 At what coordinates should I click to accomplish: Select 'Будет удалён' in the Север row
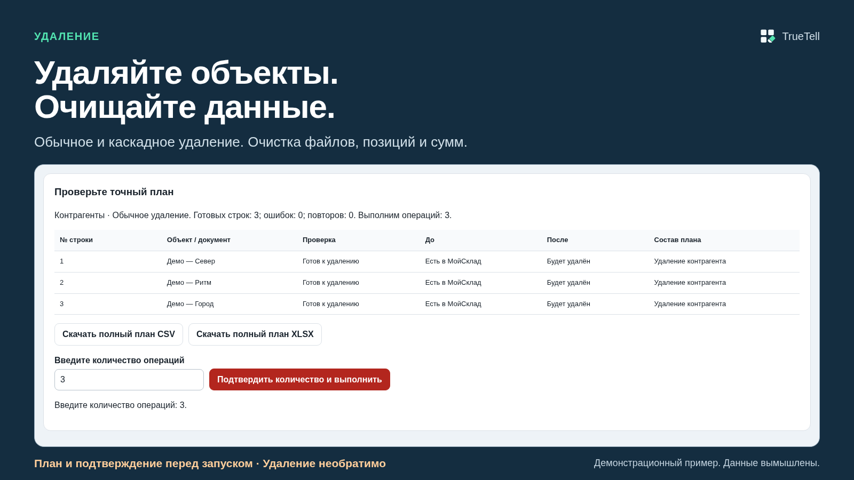click(x=568, y=261)
